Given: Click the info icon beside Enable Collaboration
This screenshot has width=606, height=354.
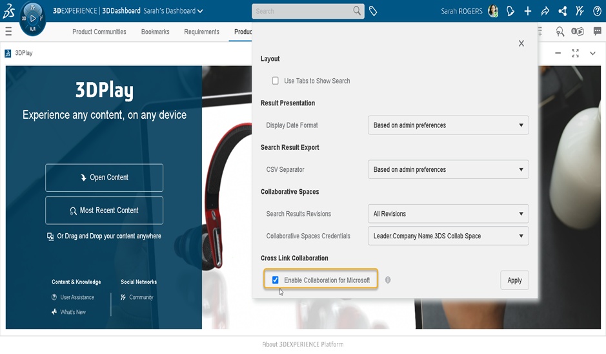Looking at the screenshot, I should pyautogui.click(x=388, y=280).
